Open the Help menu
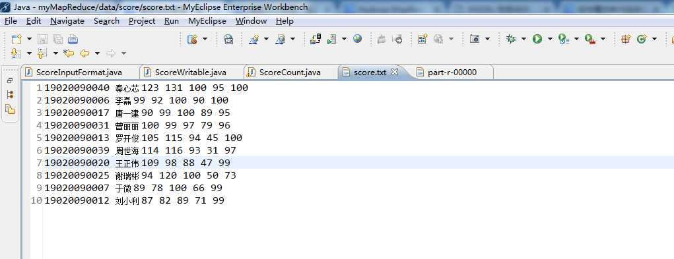Image resolution: width=674 pixels, height=259 pixels. pos(285,21)
